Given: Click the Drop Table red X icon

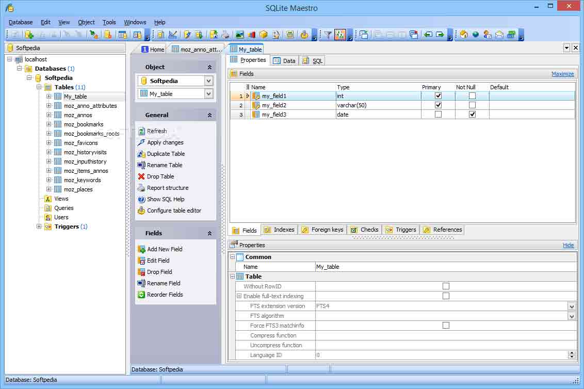Looking at the screenshot, I should coord(141,176).
